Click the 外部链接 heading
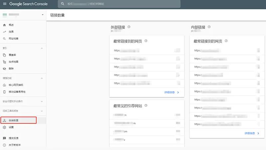This screenshot has width=266, height=150. 118,27
